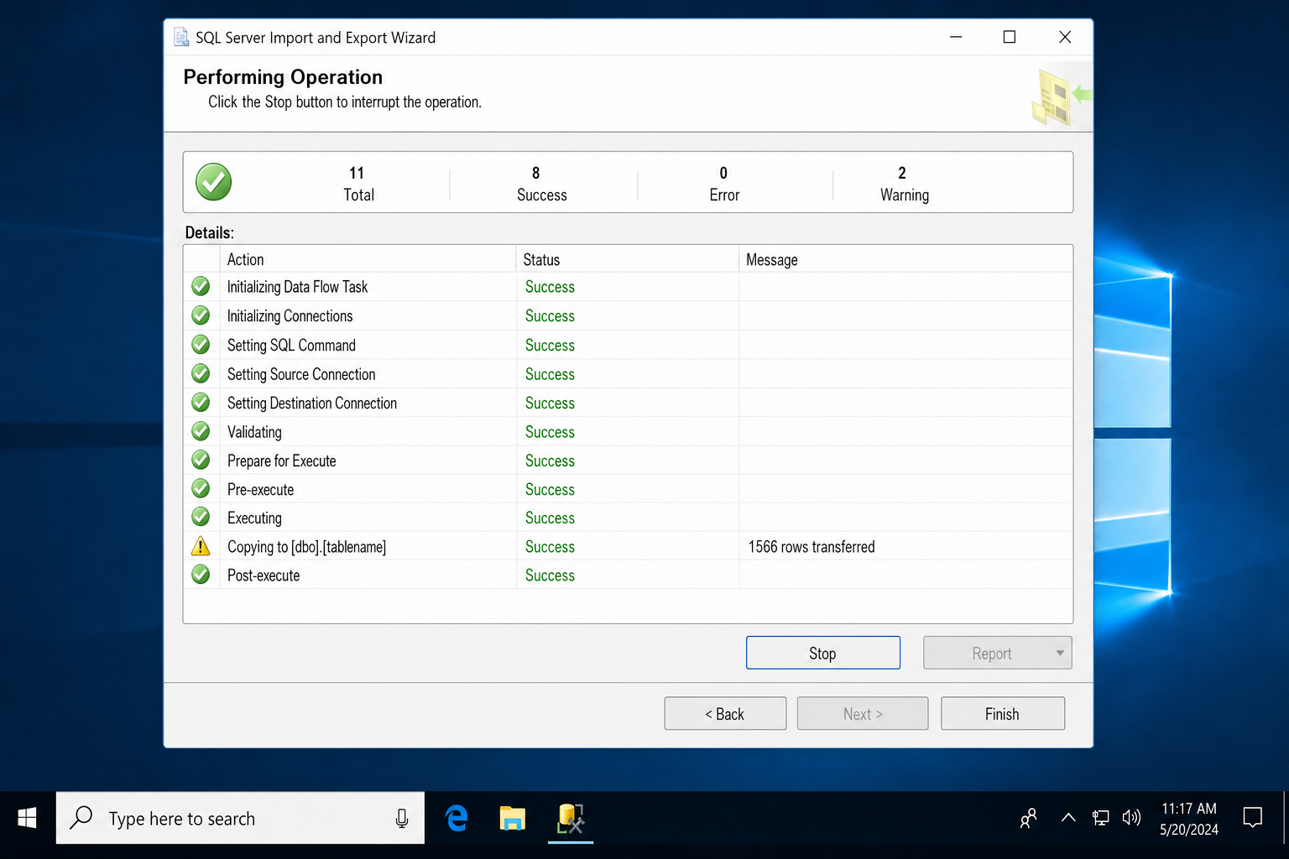Click the 11 Total summary count
Viewport: 1289px width, 859px height.
[358, 184]
